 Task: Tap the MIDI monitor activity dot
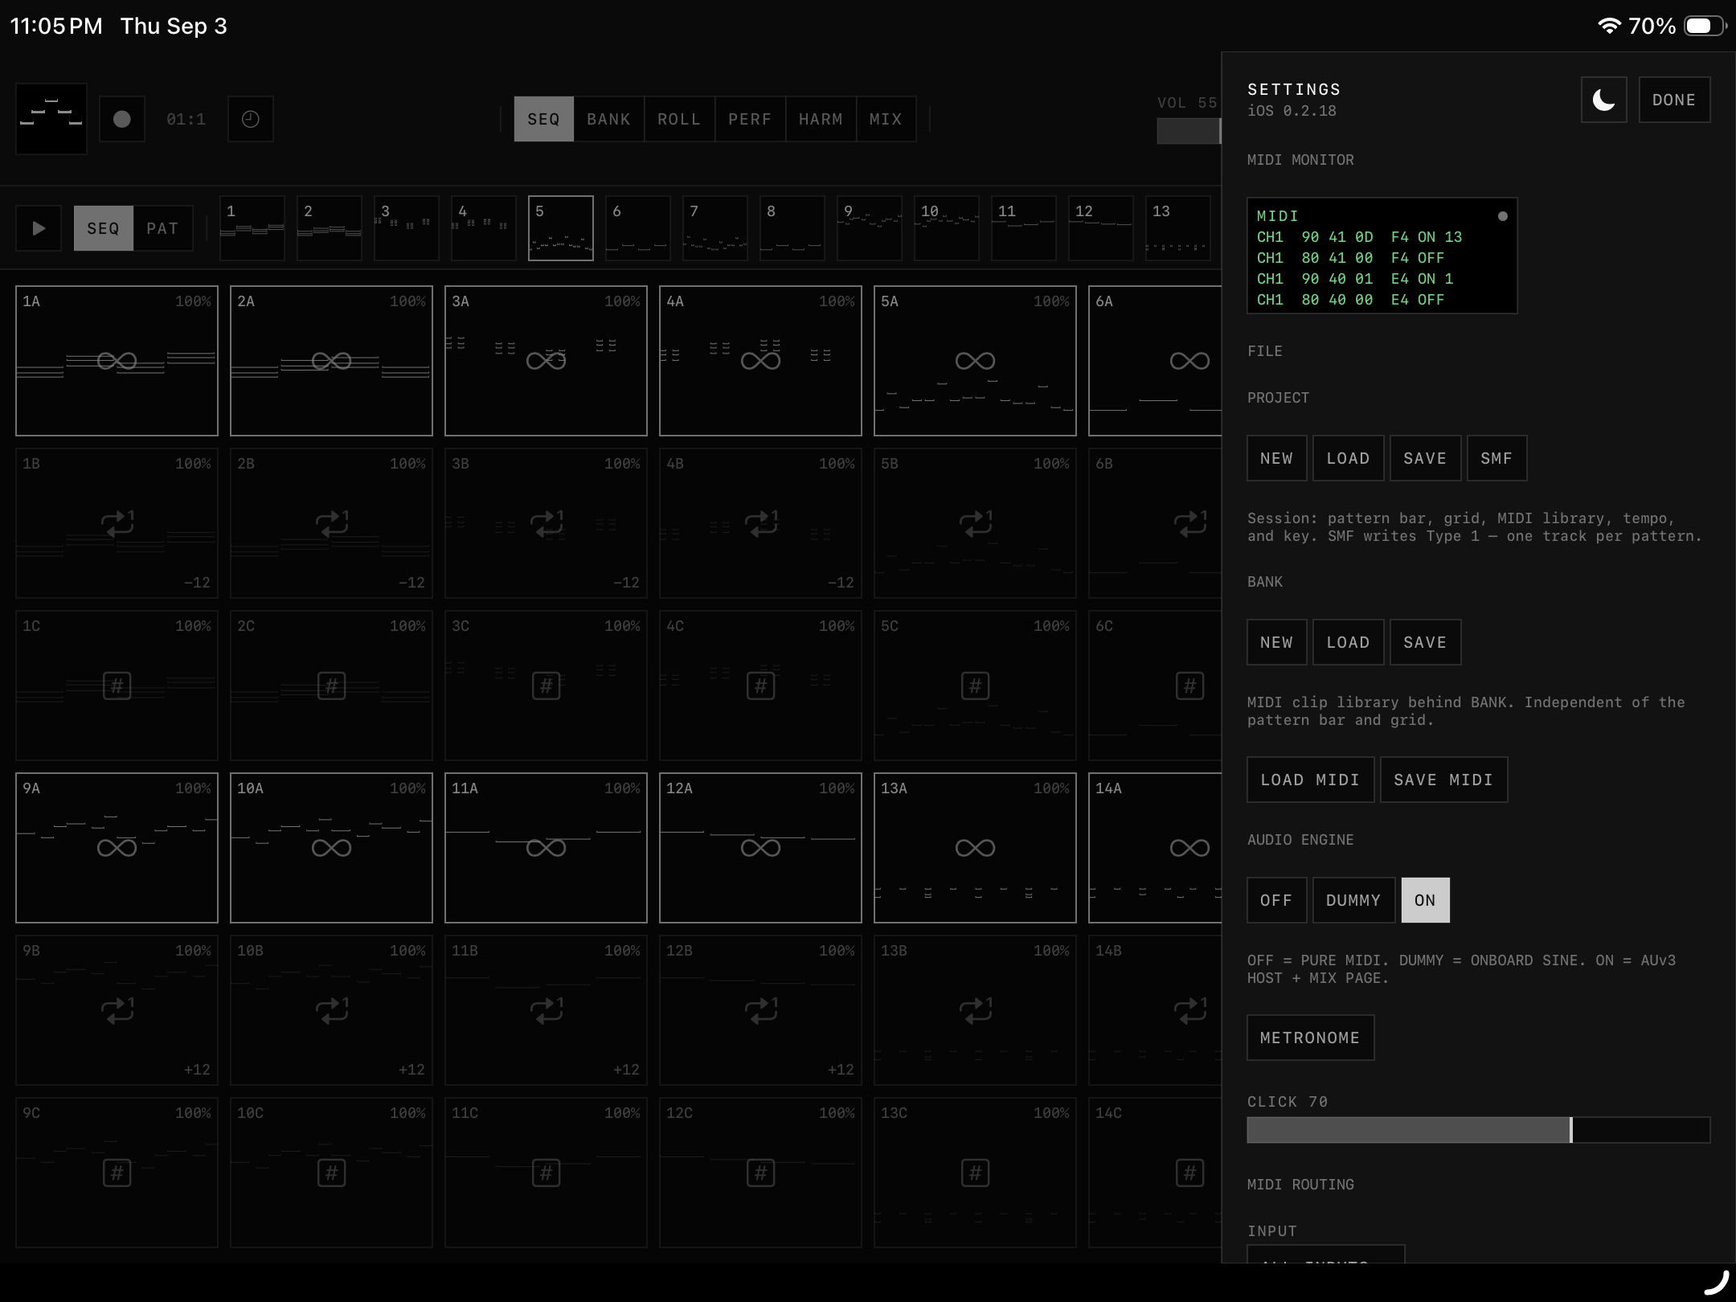click(1502, 216)
